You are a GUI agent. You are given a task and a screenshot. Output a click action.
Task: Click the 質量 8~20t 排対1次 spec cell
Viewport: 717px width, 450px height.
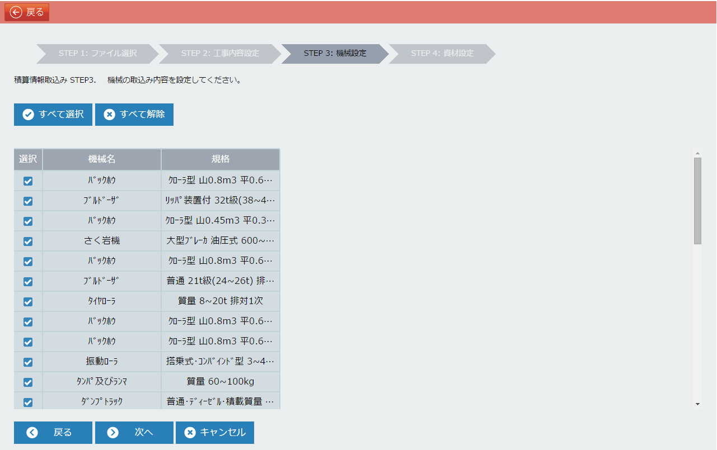coord(221,301)
